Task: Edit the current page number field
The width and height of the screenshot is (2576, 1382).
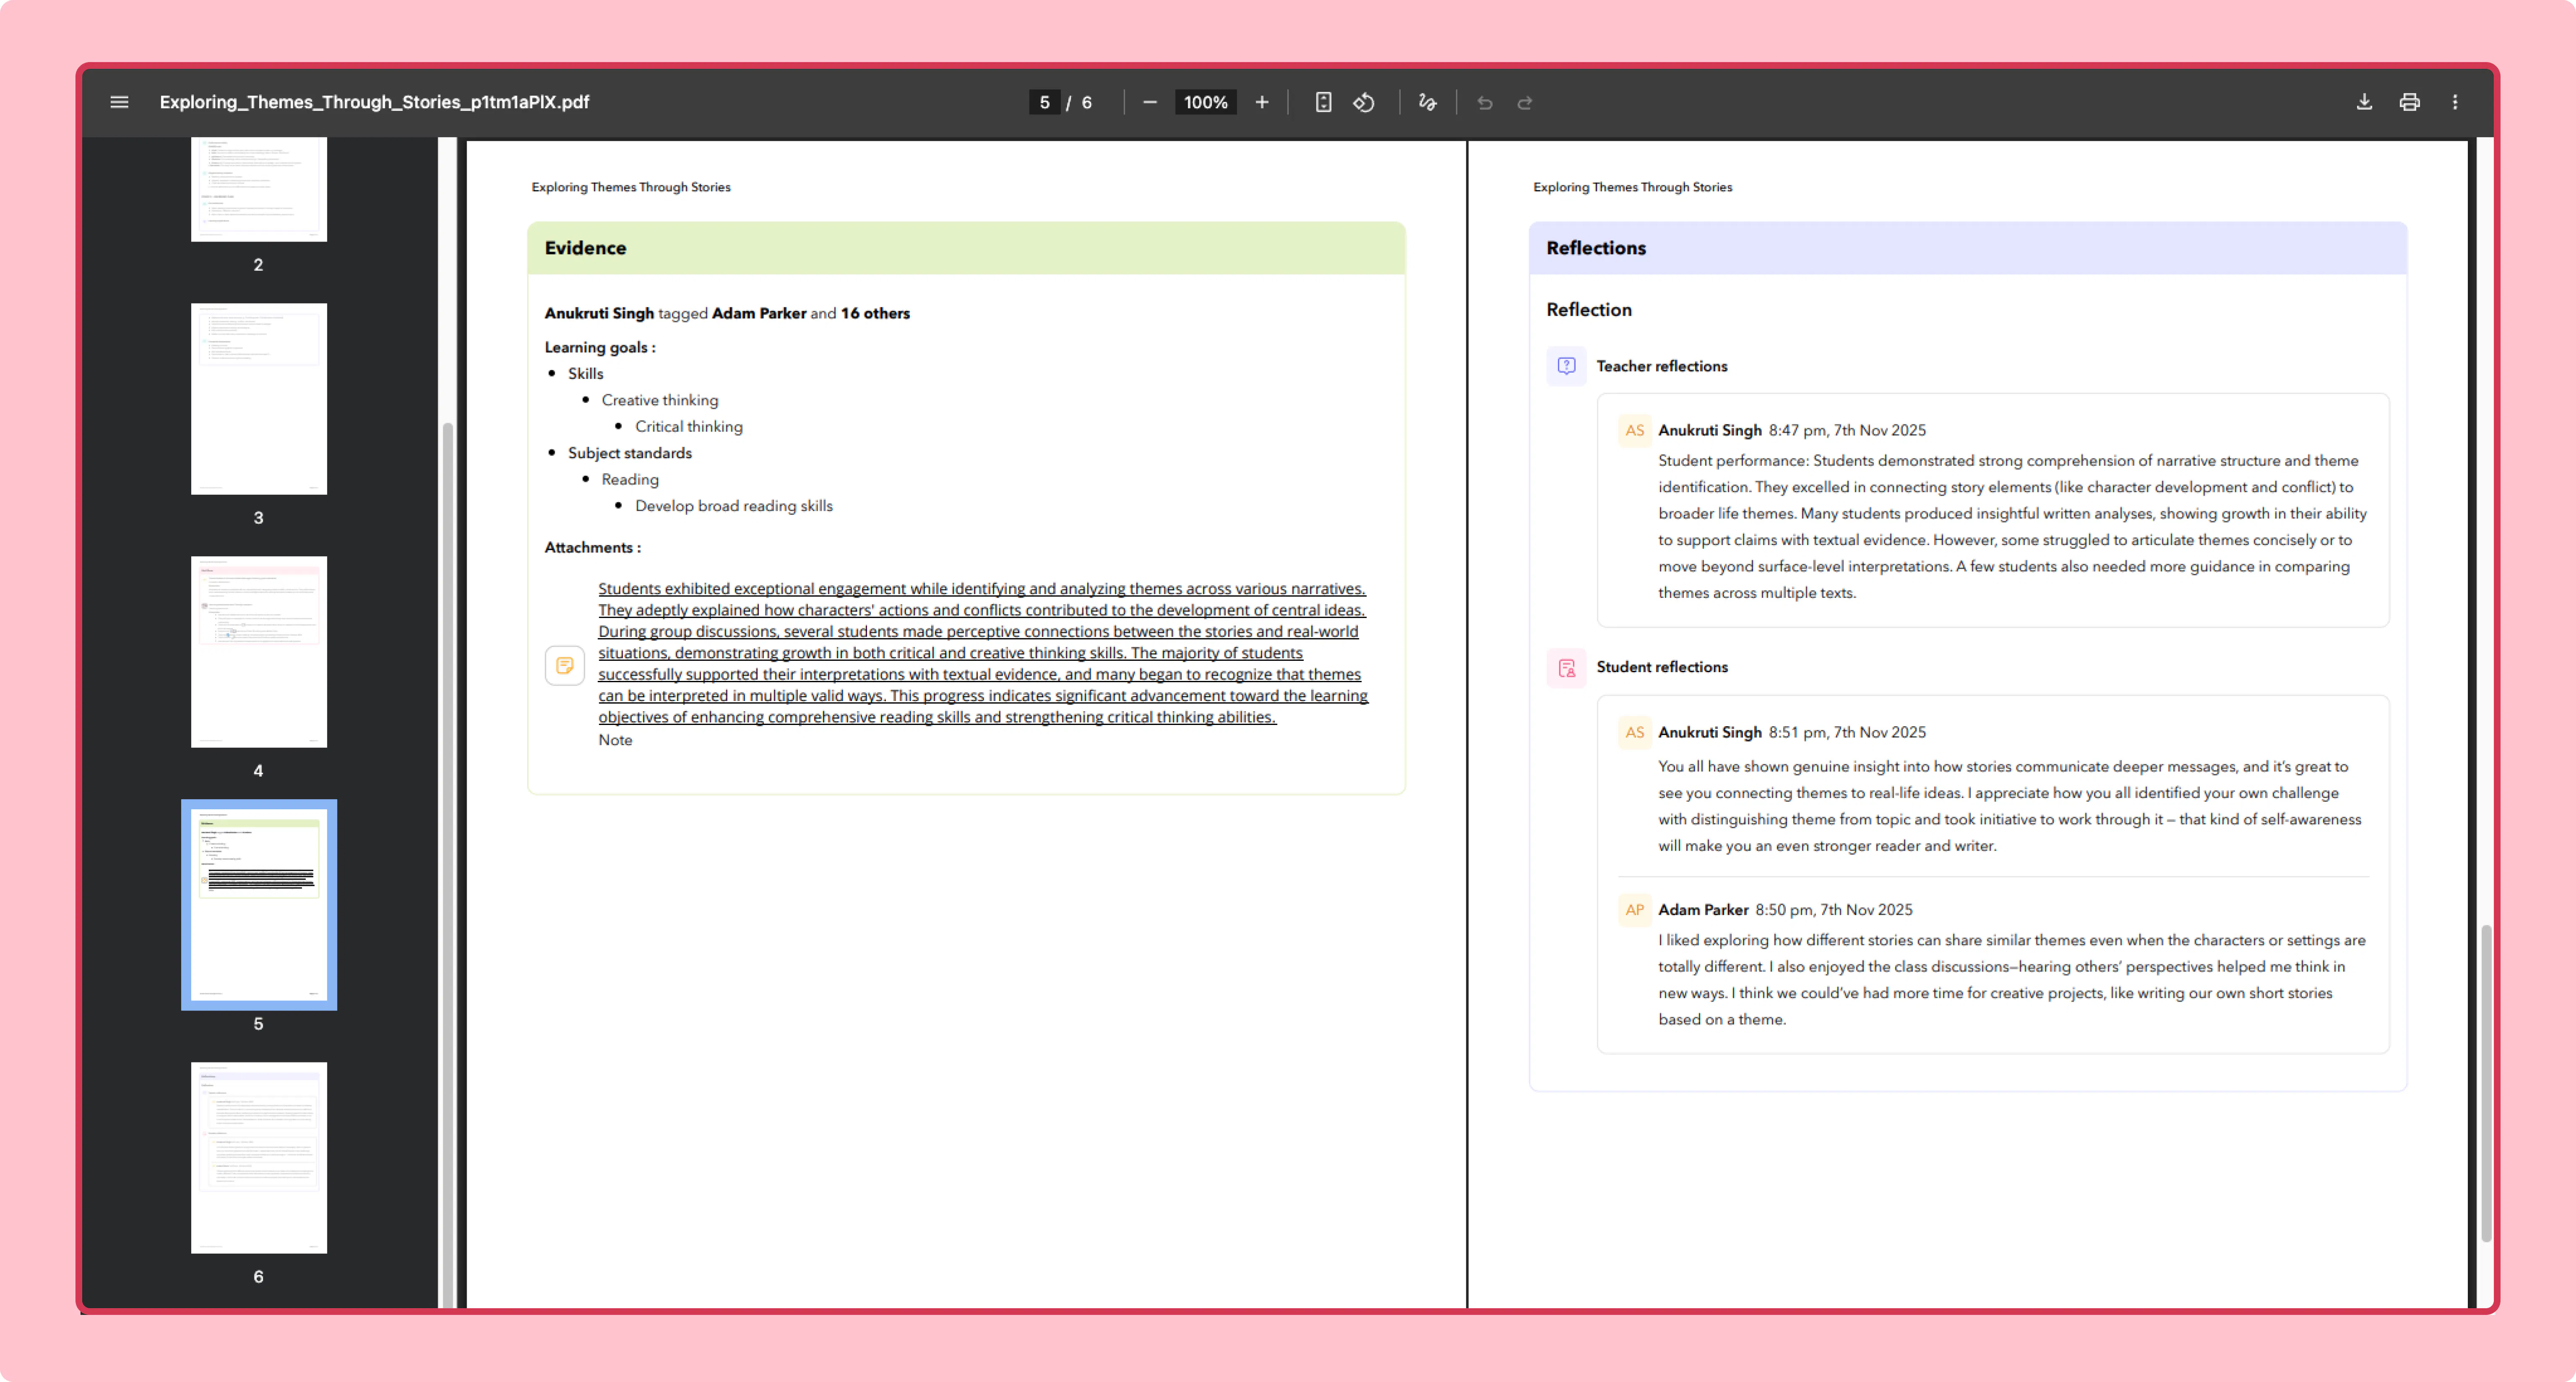Action: click(1044, 102)
